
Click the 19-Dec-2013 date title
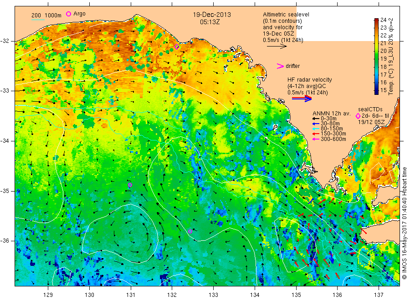(212, 15)
